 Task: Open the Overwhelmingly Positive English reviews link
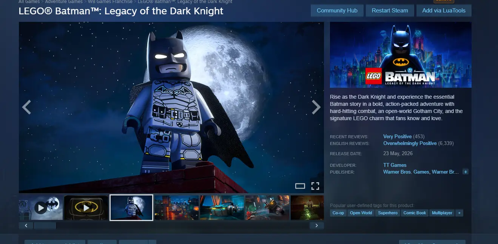[410, 143]
